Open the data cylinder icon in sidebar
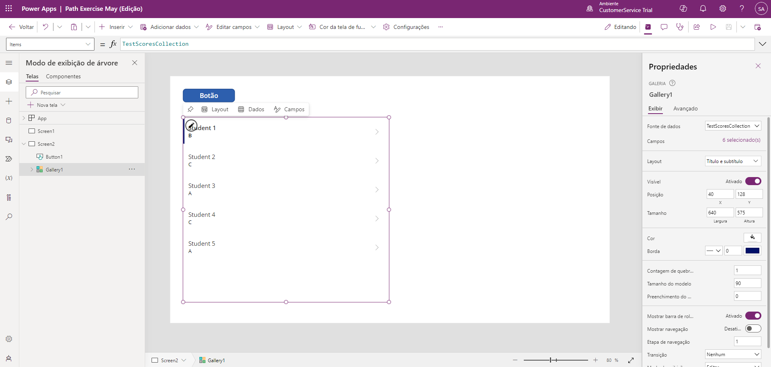Screen dimensions: 771x367 tap(9, 120)
